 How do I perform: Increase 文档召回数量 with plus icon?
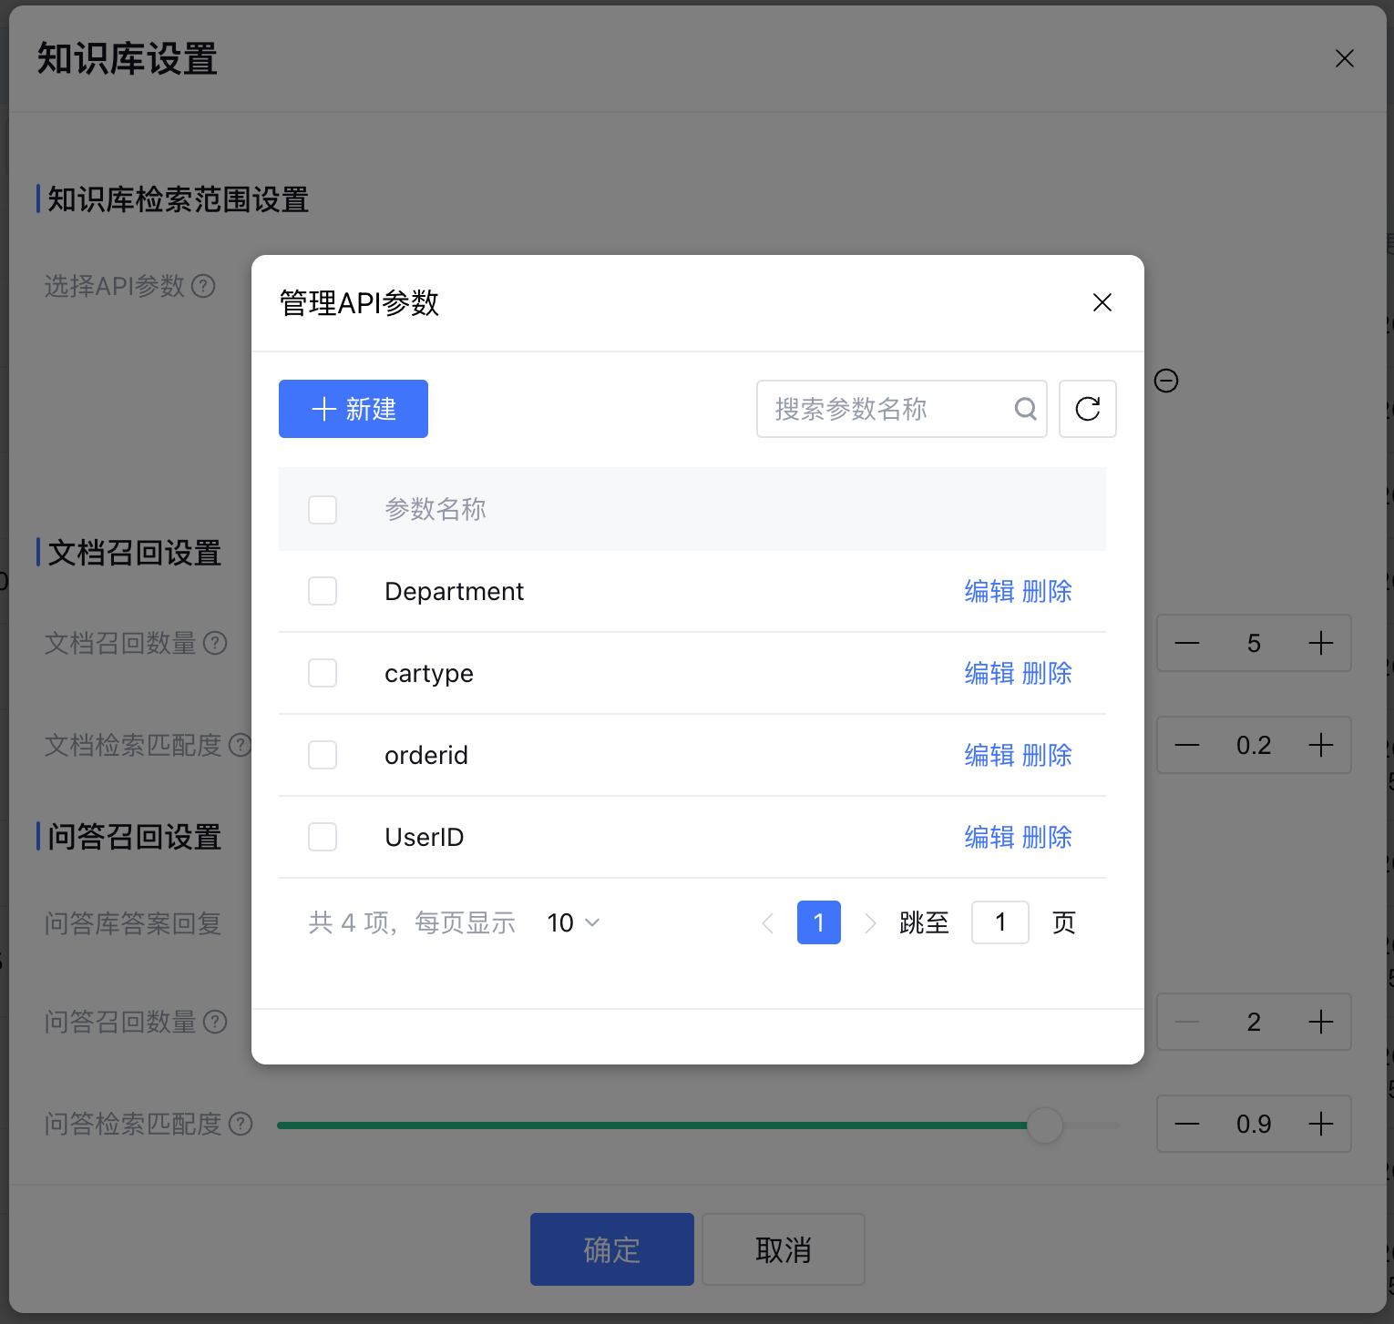1320,643
